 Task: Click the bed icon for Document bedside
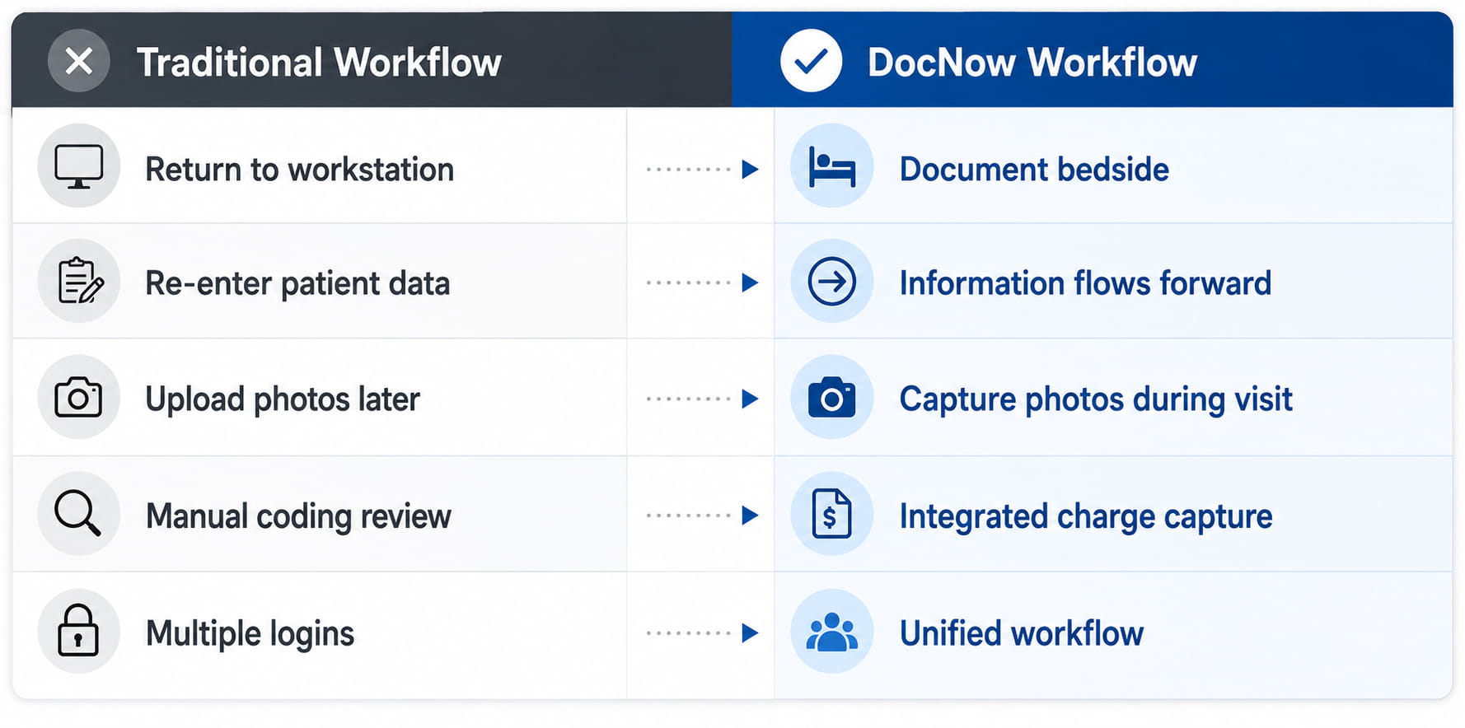pos(831,166)
